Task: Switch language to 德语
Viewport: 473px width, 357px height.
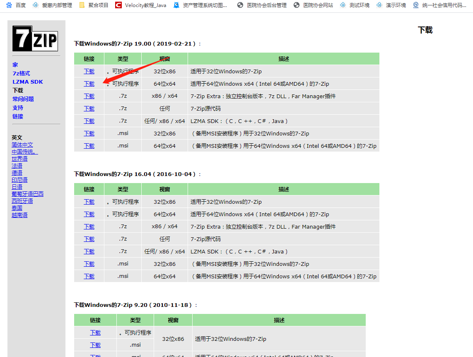Action: 17,173
